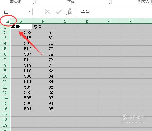Select column A header
The width and height of the screenshot is (152, 131).
(x=21, y=21)
